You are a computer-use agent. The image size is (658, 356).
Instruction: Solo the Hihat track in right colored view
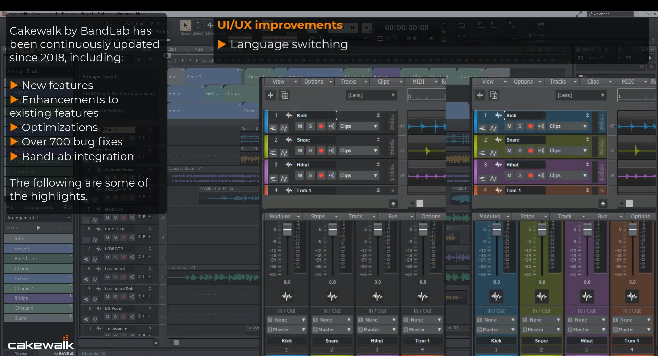click(520, 175)
